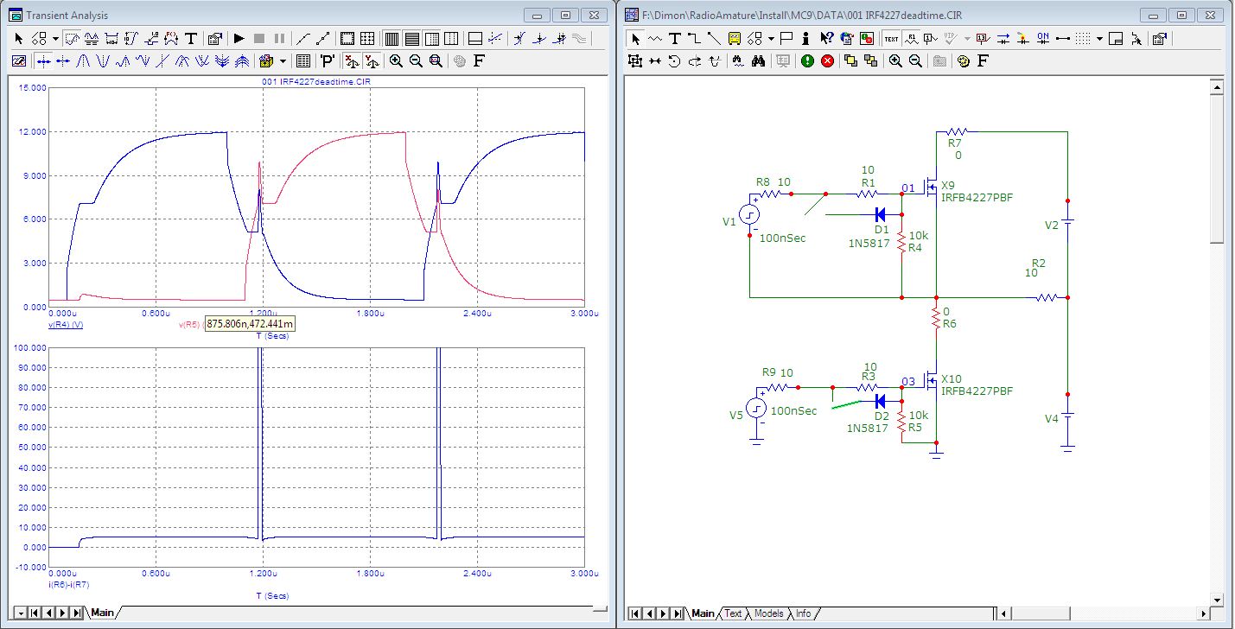The width and height of the screenshot is (1235, 629).
Task: Click the rotate icon in the schematic toolbar
Action: (x=674, y=60)
